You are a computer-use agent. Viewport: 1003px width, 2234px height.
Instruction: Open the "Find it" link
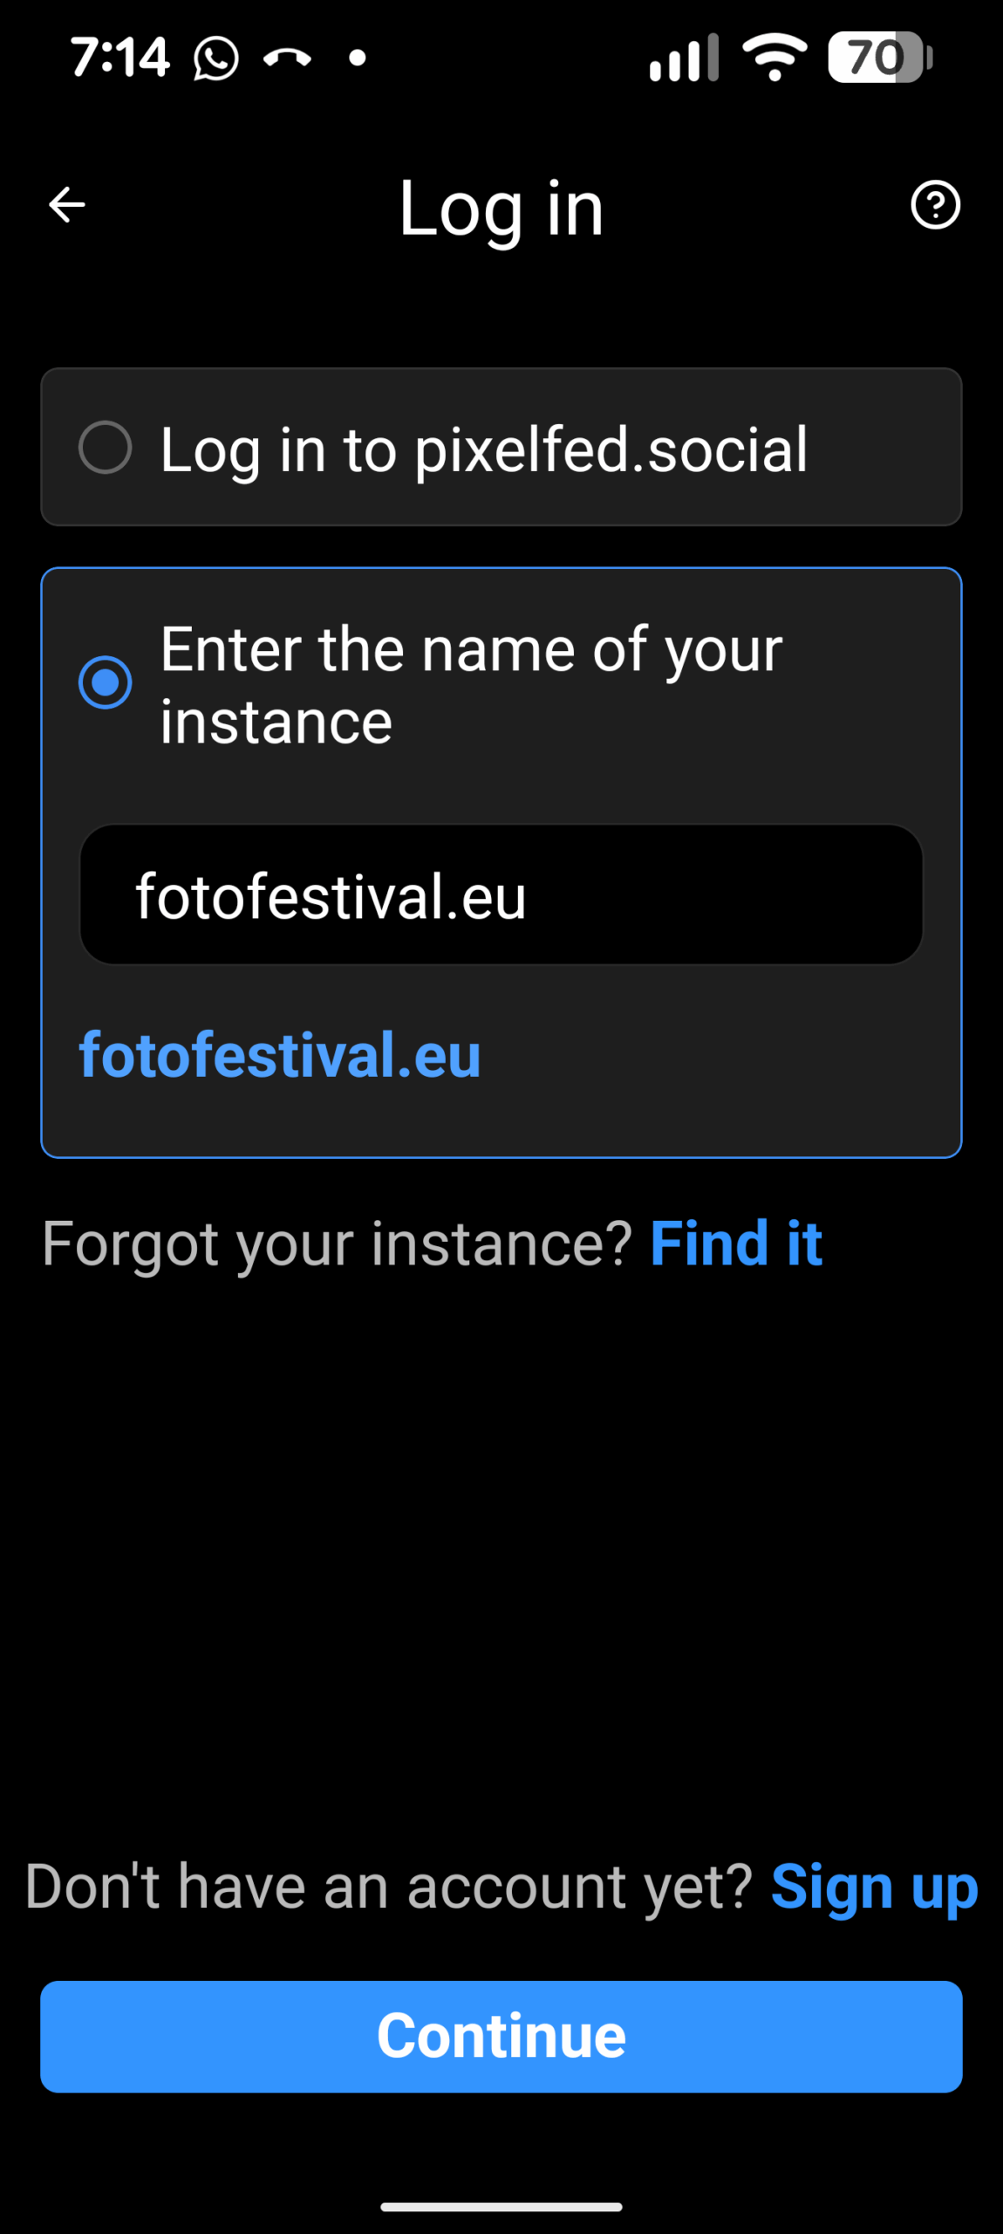point(735,1243)
